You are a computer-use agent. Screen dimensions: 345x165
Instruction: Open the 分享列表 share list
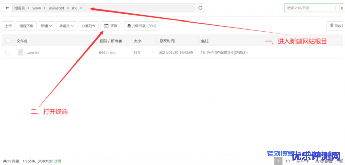pos(89,26)
